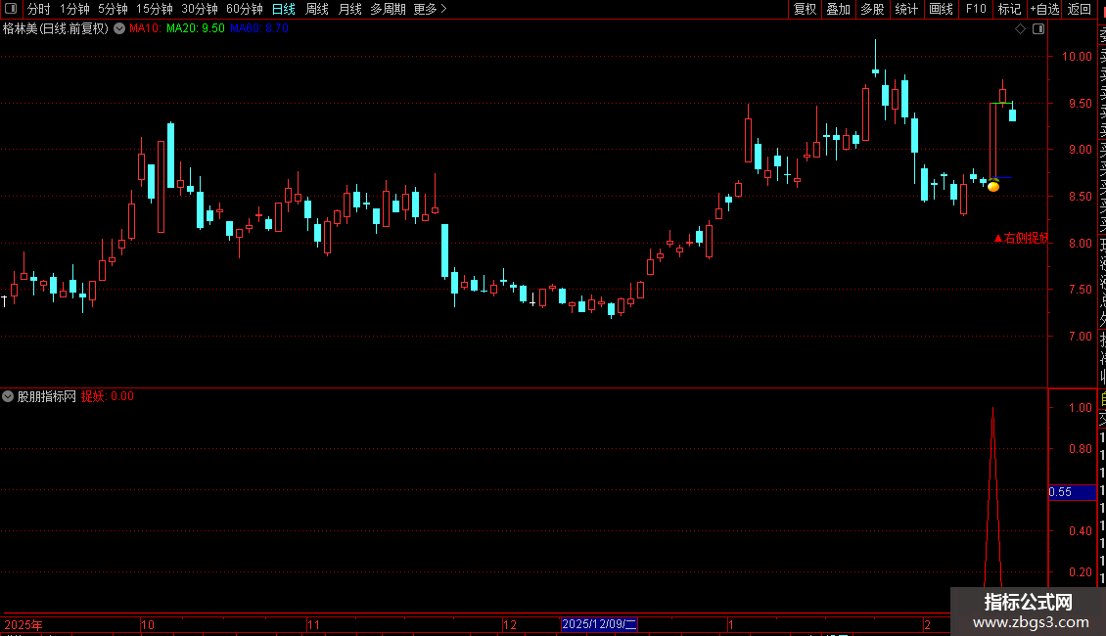Click the MA60: 8.70 label
The width and height of the screenshot is (1106, 636).
[x=258, y=29]
